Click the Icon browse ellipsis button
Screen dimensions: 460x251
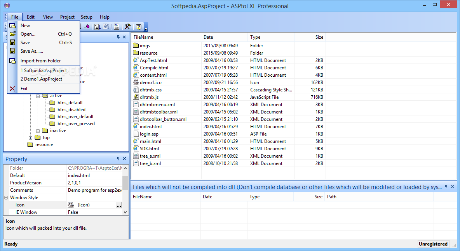point(118,205)
